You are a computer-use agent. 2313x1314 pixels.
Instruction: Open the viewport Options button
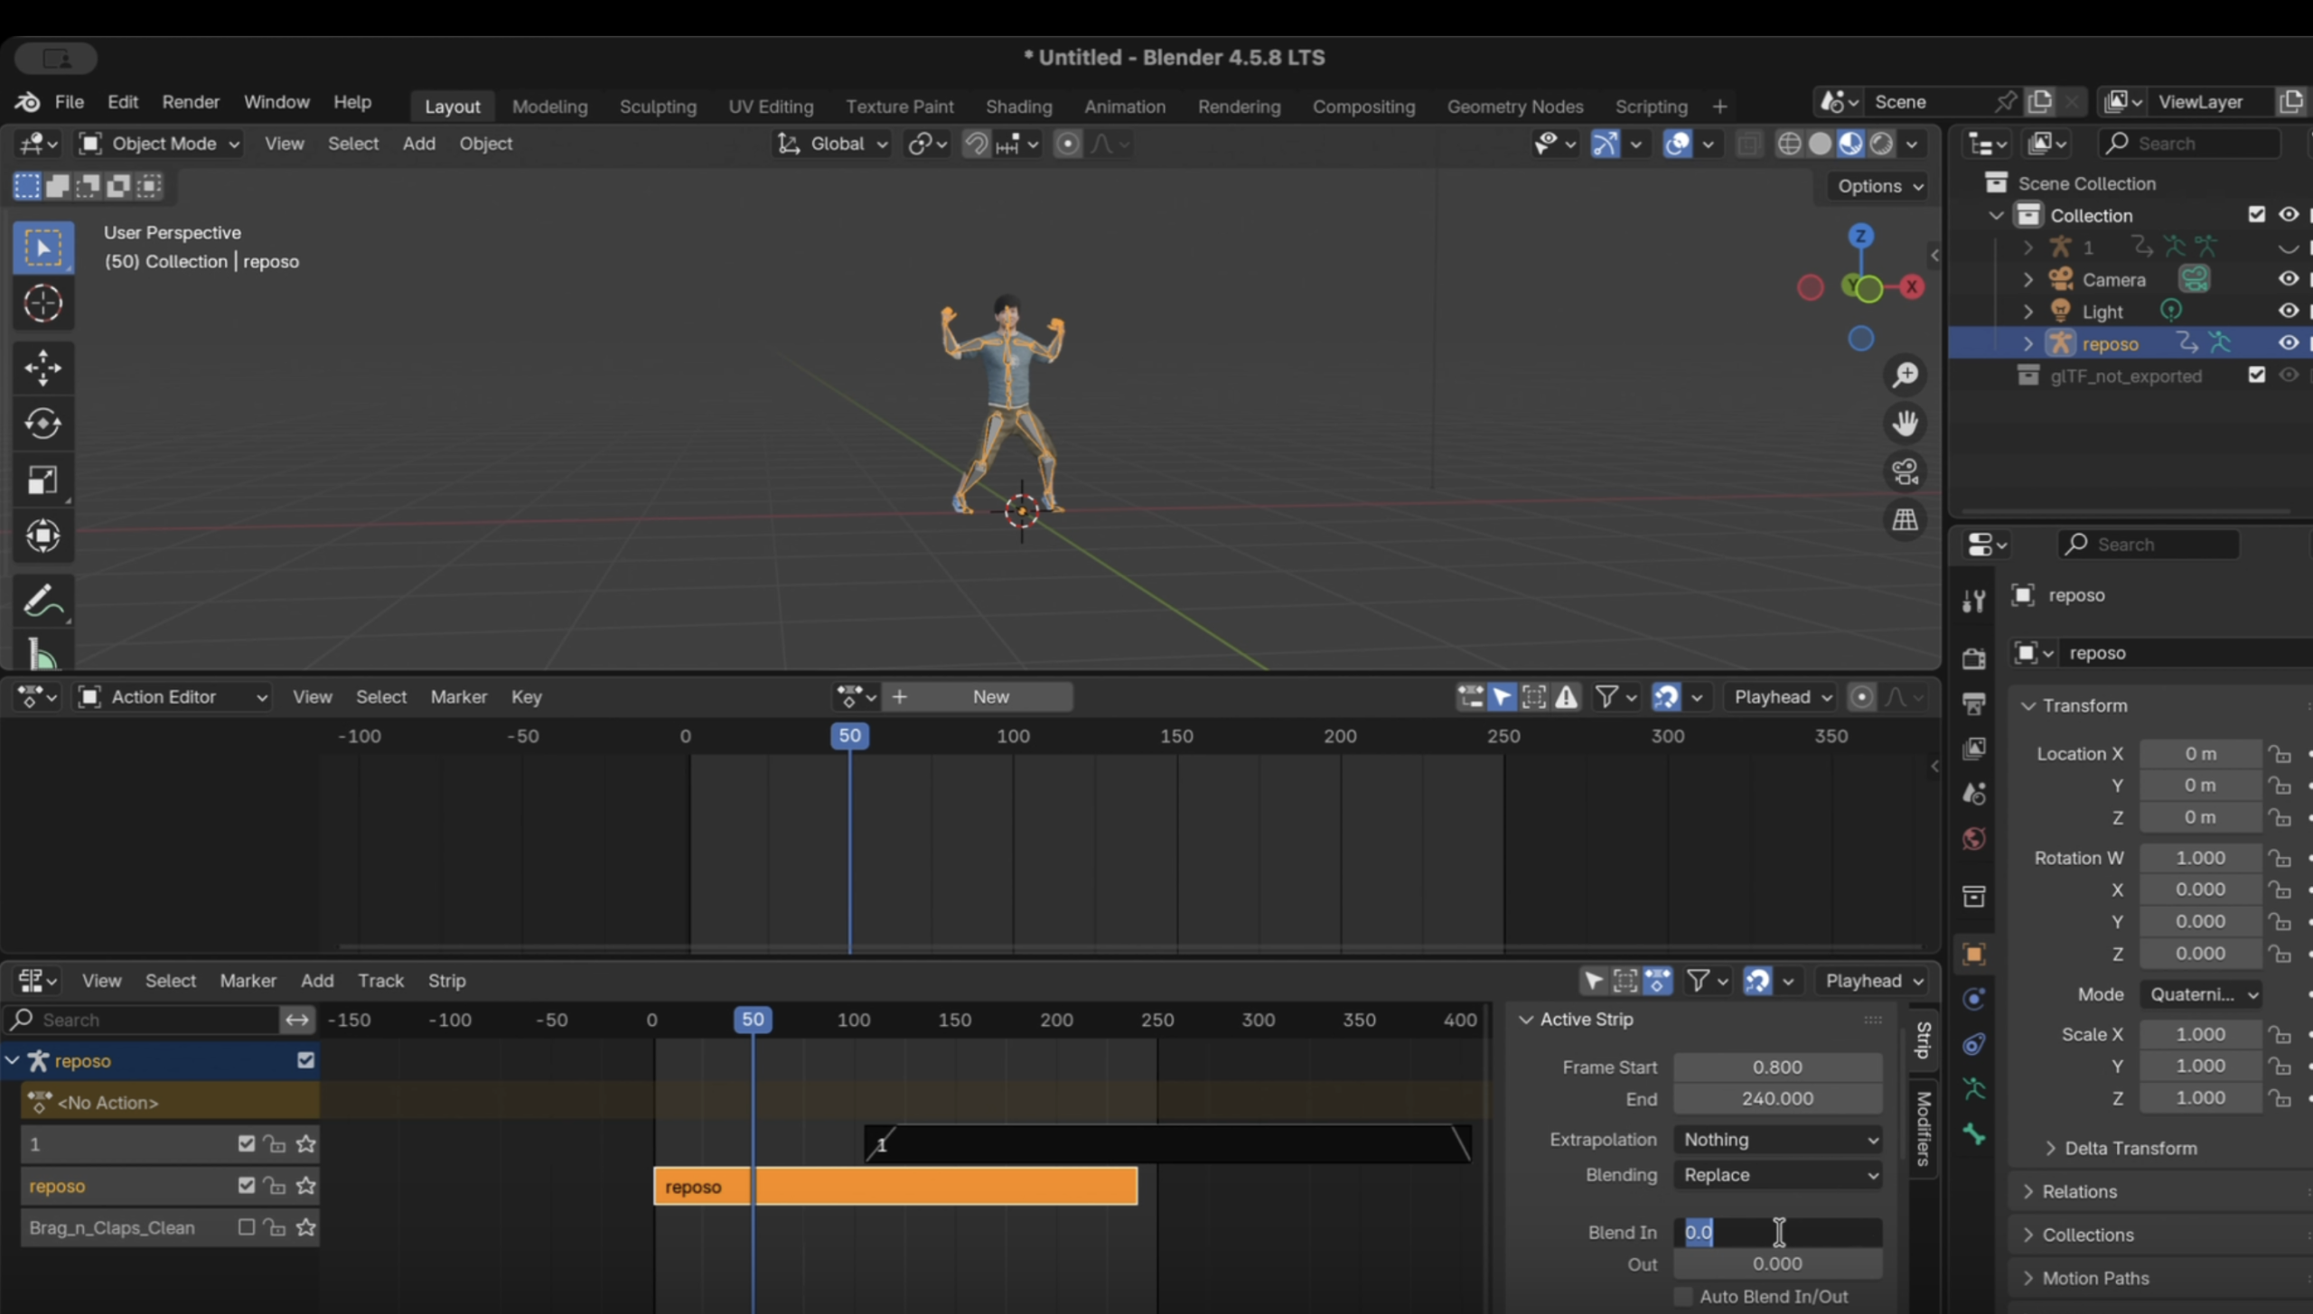[1879, 186]
